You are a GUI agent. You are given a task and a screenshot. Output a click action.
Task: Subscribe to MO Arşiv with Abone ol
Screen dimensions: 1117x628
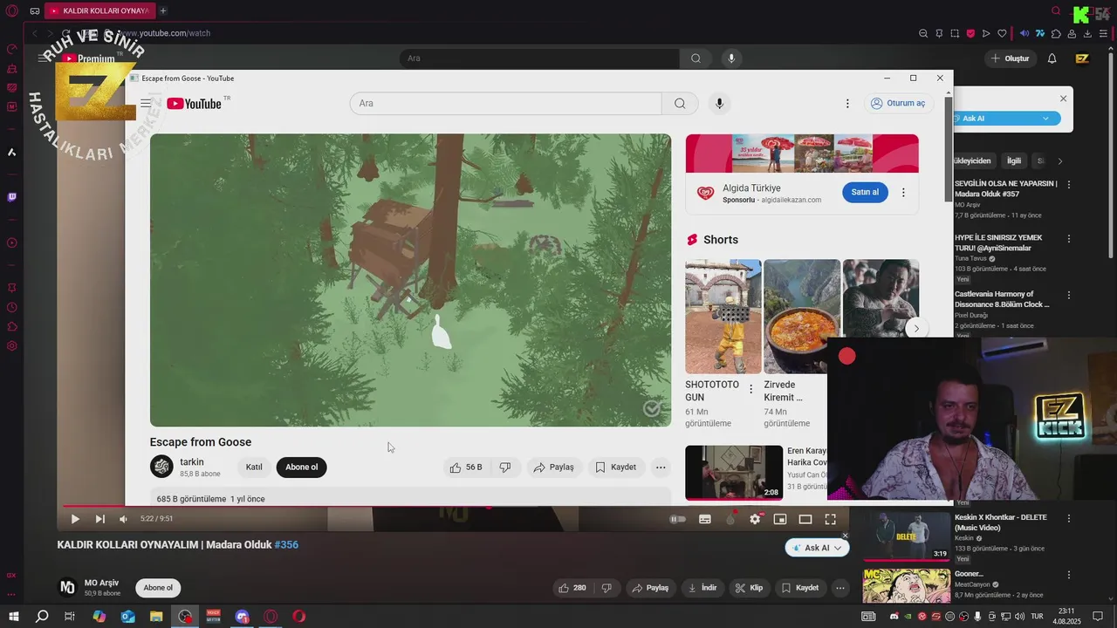click(x=158, y=588)
